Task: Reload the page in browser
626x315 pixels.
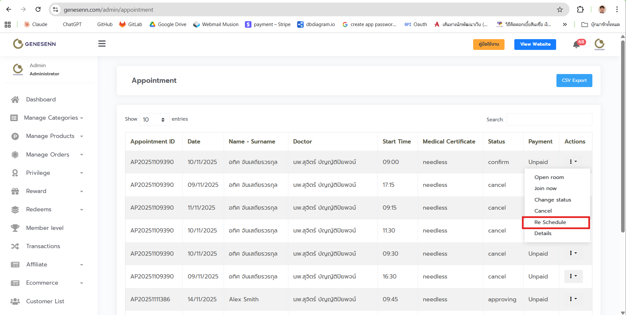Action: [x=38, y=9]
